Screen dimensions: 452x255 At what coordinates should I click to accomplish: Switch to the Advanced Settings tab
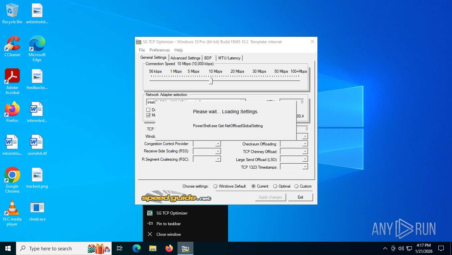tap(185, 58)
